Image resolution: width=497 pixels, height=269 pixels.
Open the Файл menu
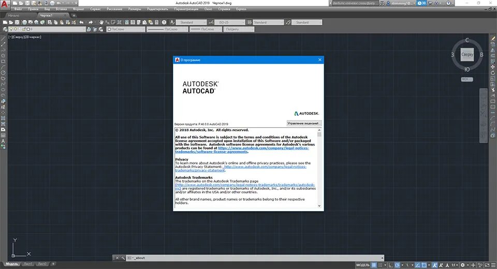coord(18,9)
